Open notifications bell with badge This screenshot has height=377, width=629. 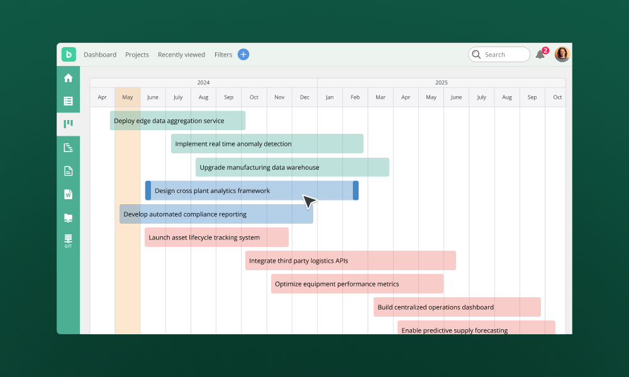pyautogui.click(x=540, y=55)
